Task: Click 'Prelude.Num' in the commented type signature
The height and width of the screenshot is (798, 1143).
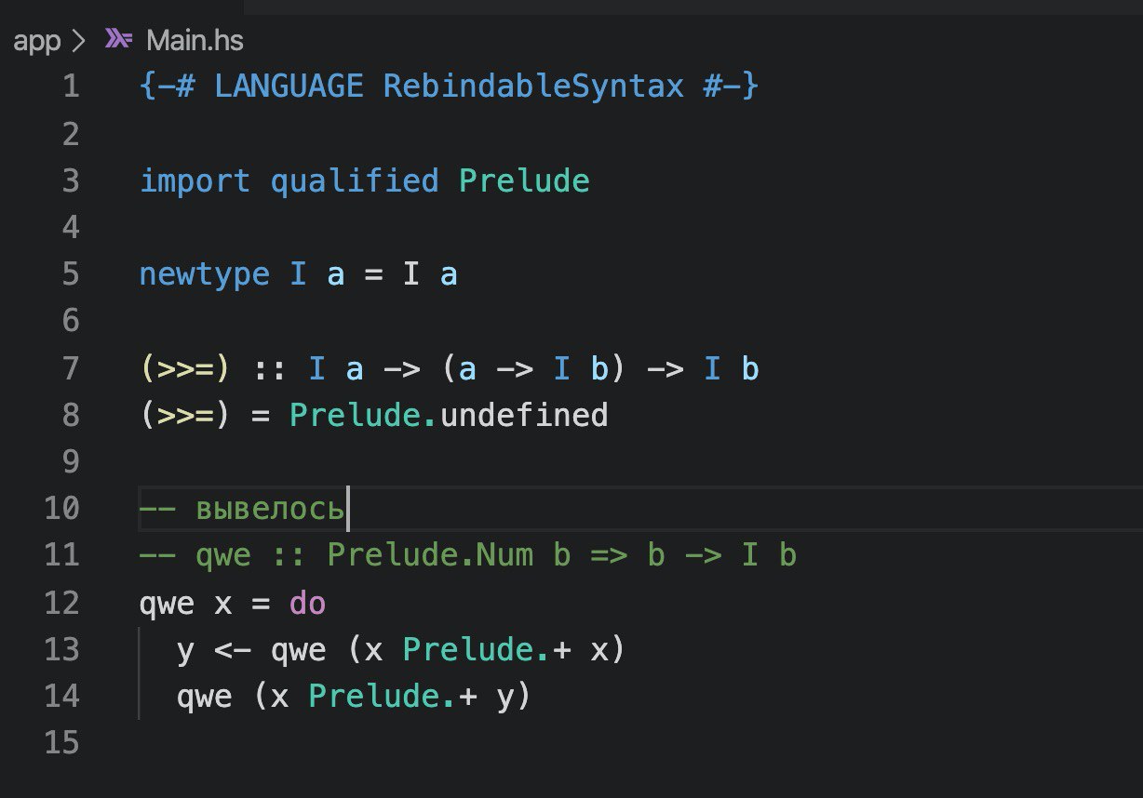Action: pyautogui.click(x=430, y=555)
